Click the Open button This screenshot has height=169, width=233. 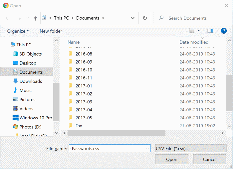click(x=171, y=159)
